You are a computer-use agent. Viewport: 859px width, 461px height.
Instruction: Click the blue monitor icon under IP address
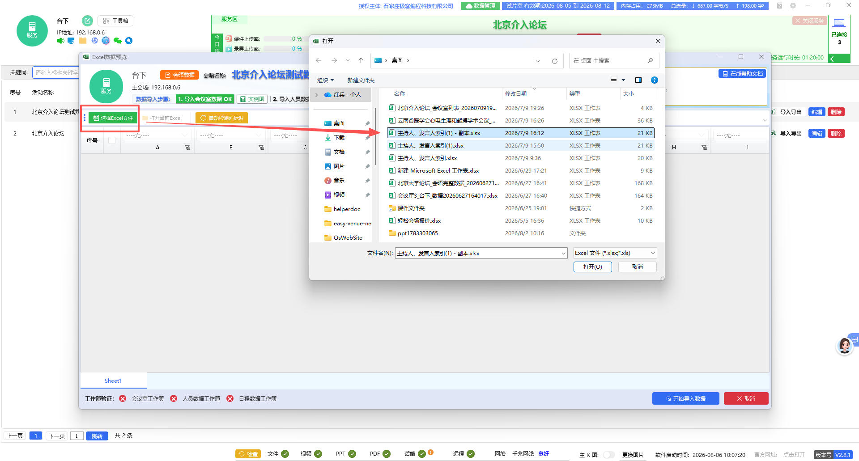(x=71, y=41)
